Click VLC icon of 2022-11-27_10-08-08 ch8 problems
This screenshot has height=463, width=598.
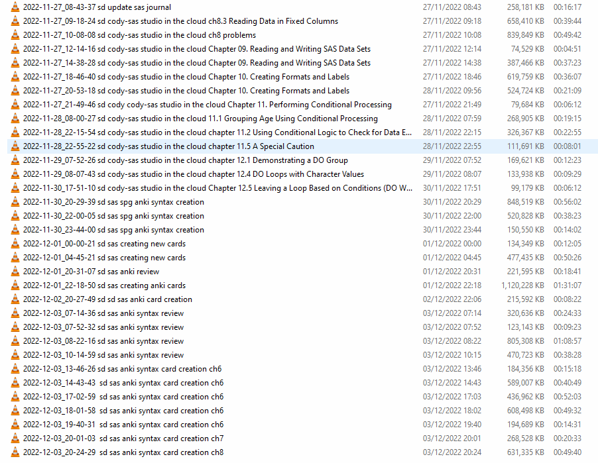coord(15,35)
